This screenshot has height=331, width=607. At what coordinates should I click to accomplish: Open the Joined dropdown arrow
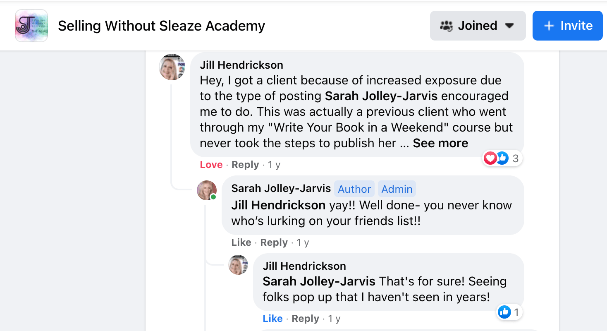(509, 26)
